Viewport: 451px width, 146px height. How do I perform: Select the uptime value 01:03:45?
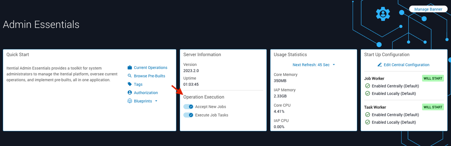click(191, 84)
